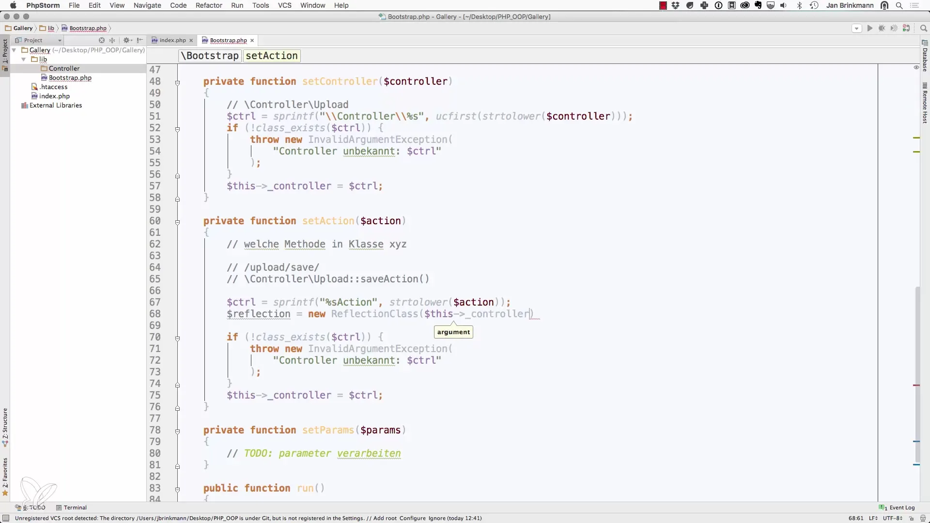930x523 pixels.
Task: Open the 1: Project side tab
Action: (x=5, y=55)
